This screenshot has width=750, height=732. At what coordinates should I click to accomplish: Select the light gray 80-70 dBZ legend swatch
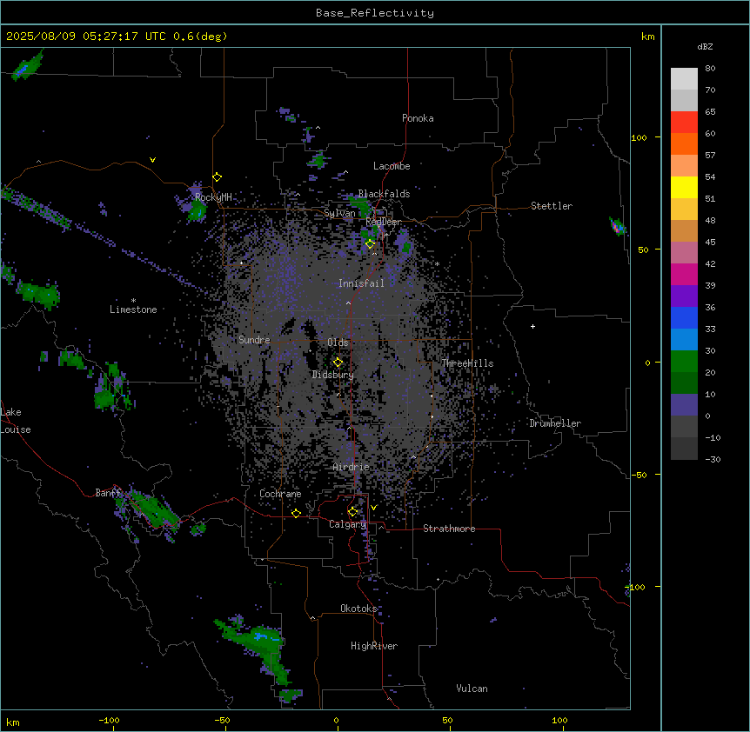click(x=684, y=79)
